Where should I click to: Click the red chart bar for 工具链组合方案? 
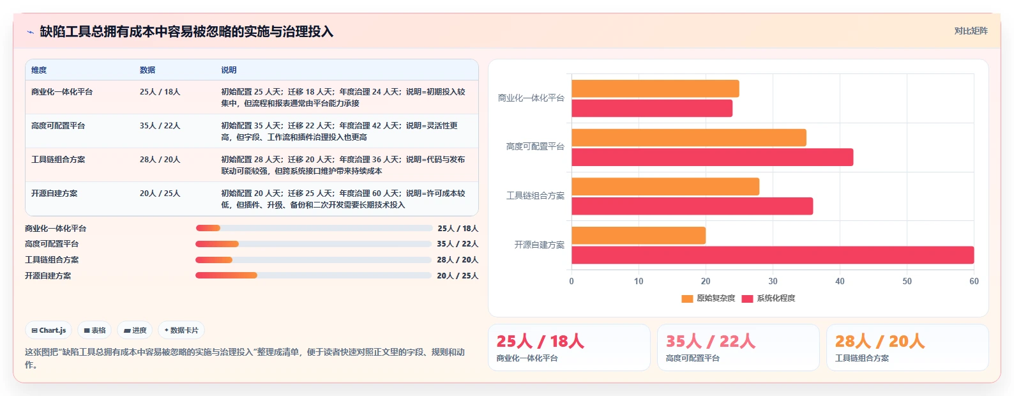click(x=692, y=206)
